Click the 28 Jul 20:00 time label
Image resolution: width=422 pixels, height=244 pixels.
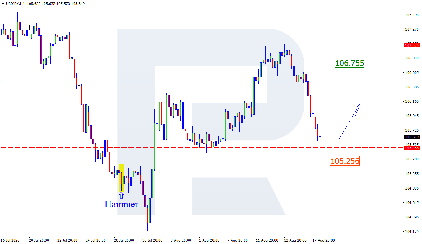tap(124, 240)
